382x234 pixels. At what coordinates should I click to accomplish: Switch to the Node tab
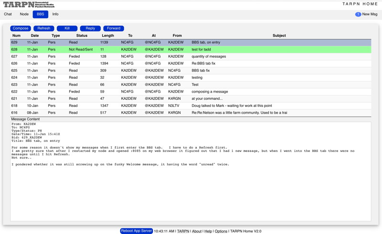[24, 14]
